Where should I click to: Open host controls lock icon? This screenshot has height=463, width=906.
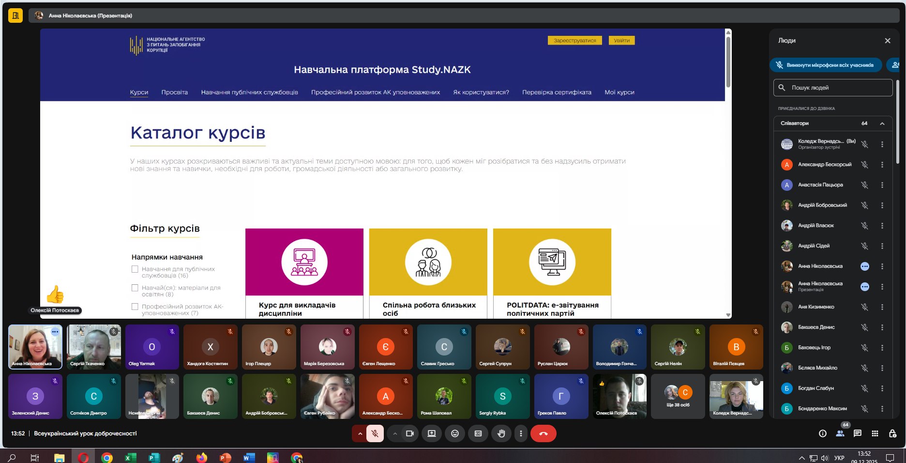892,433
